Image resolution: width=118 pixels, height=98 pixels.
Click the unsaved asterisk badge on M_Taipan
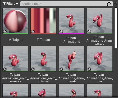[5, 32]
